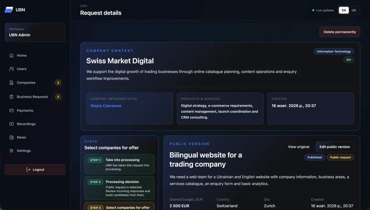Click the CH country tag
Image resolution: width=370 pixels, height=210 pixels.
click(348, 60)
